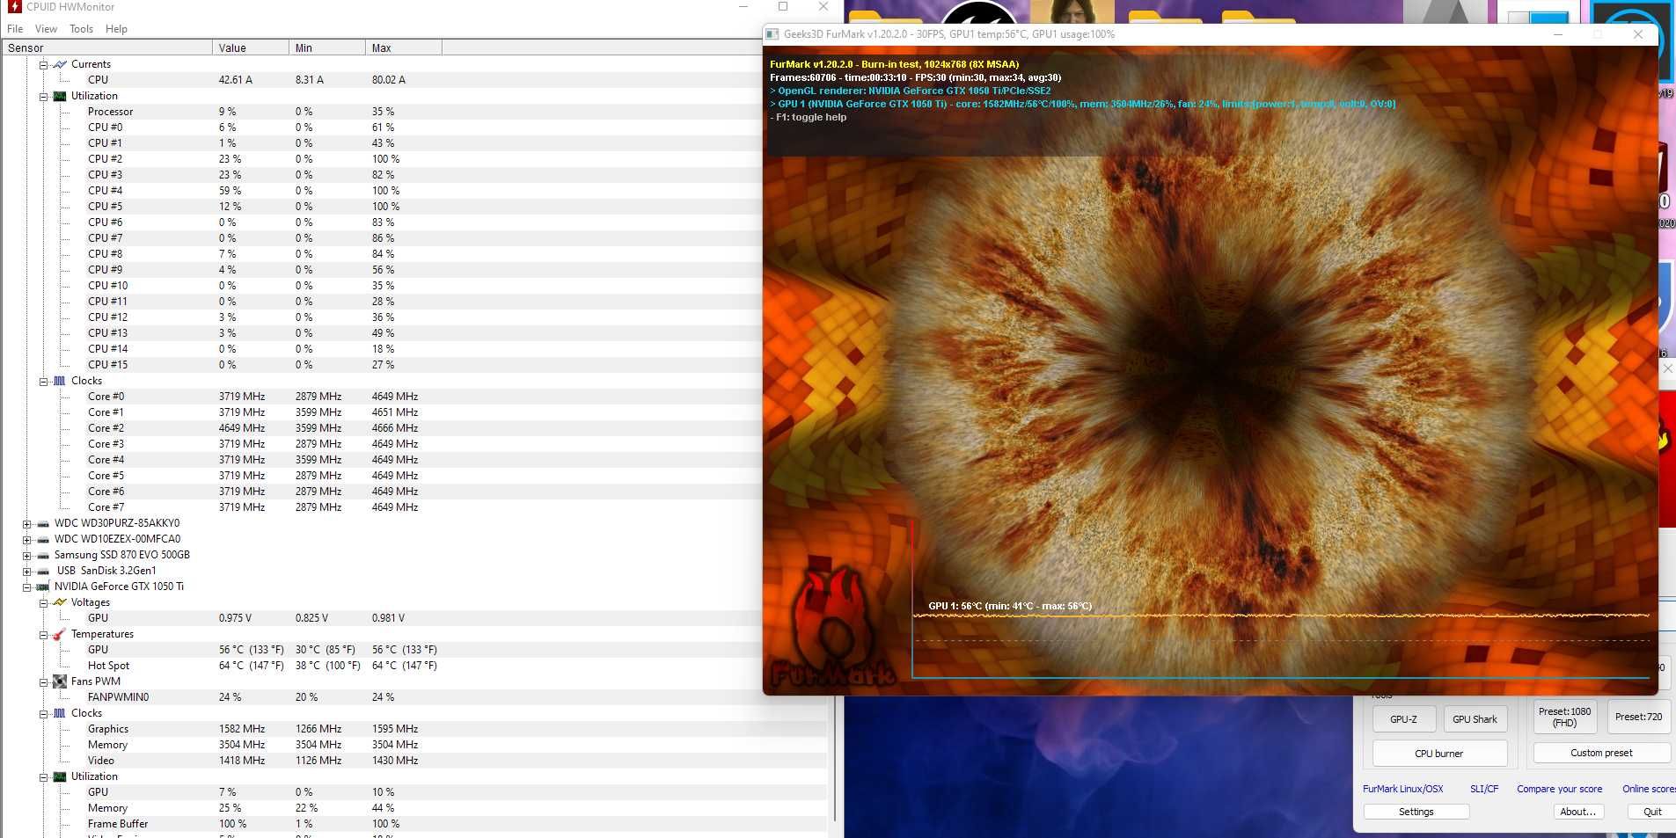1676x838 pixels.
Task: Open the Tools menu in HWMonitor
Action: coord(82,29)
